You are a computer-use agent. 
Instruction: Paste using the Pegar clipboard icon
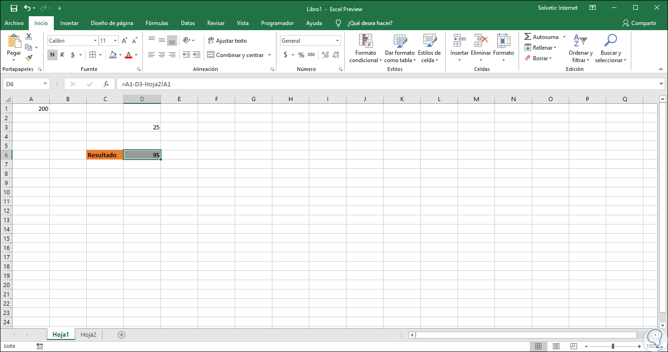[14, 41]
